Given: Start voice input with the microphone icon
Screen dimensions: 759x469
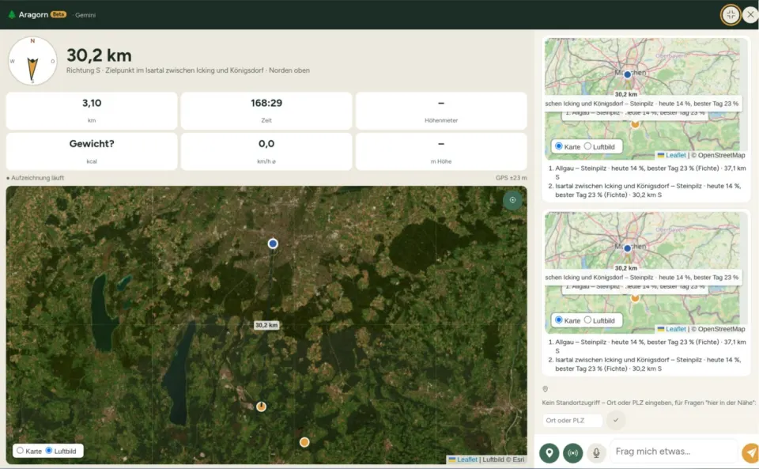Looking at the screenshot, I should pos(596,453).
